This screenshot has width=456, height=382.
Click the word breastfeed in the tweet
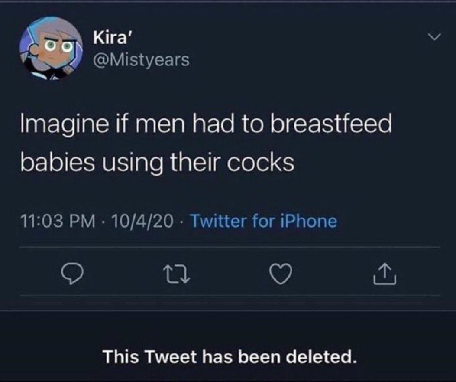pos(331,123)
